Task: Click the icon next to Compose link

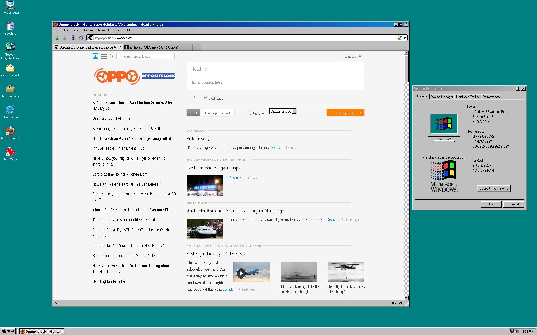Action: [360, 56]
